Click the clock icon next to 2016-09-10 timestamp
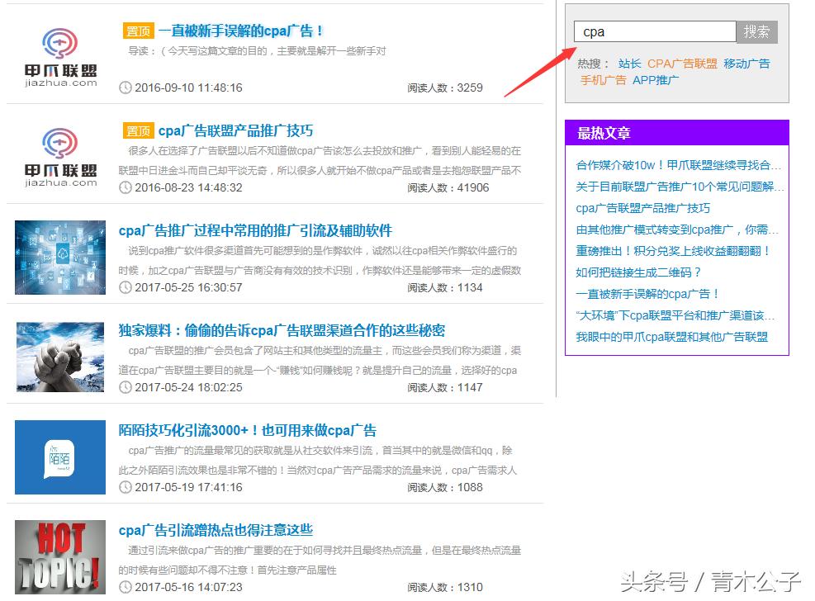 125,88
